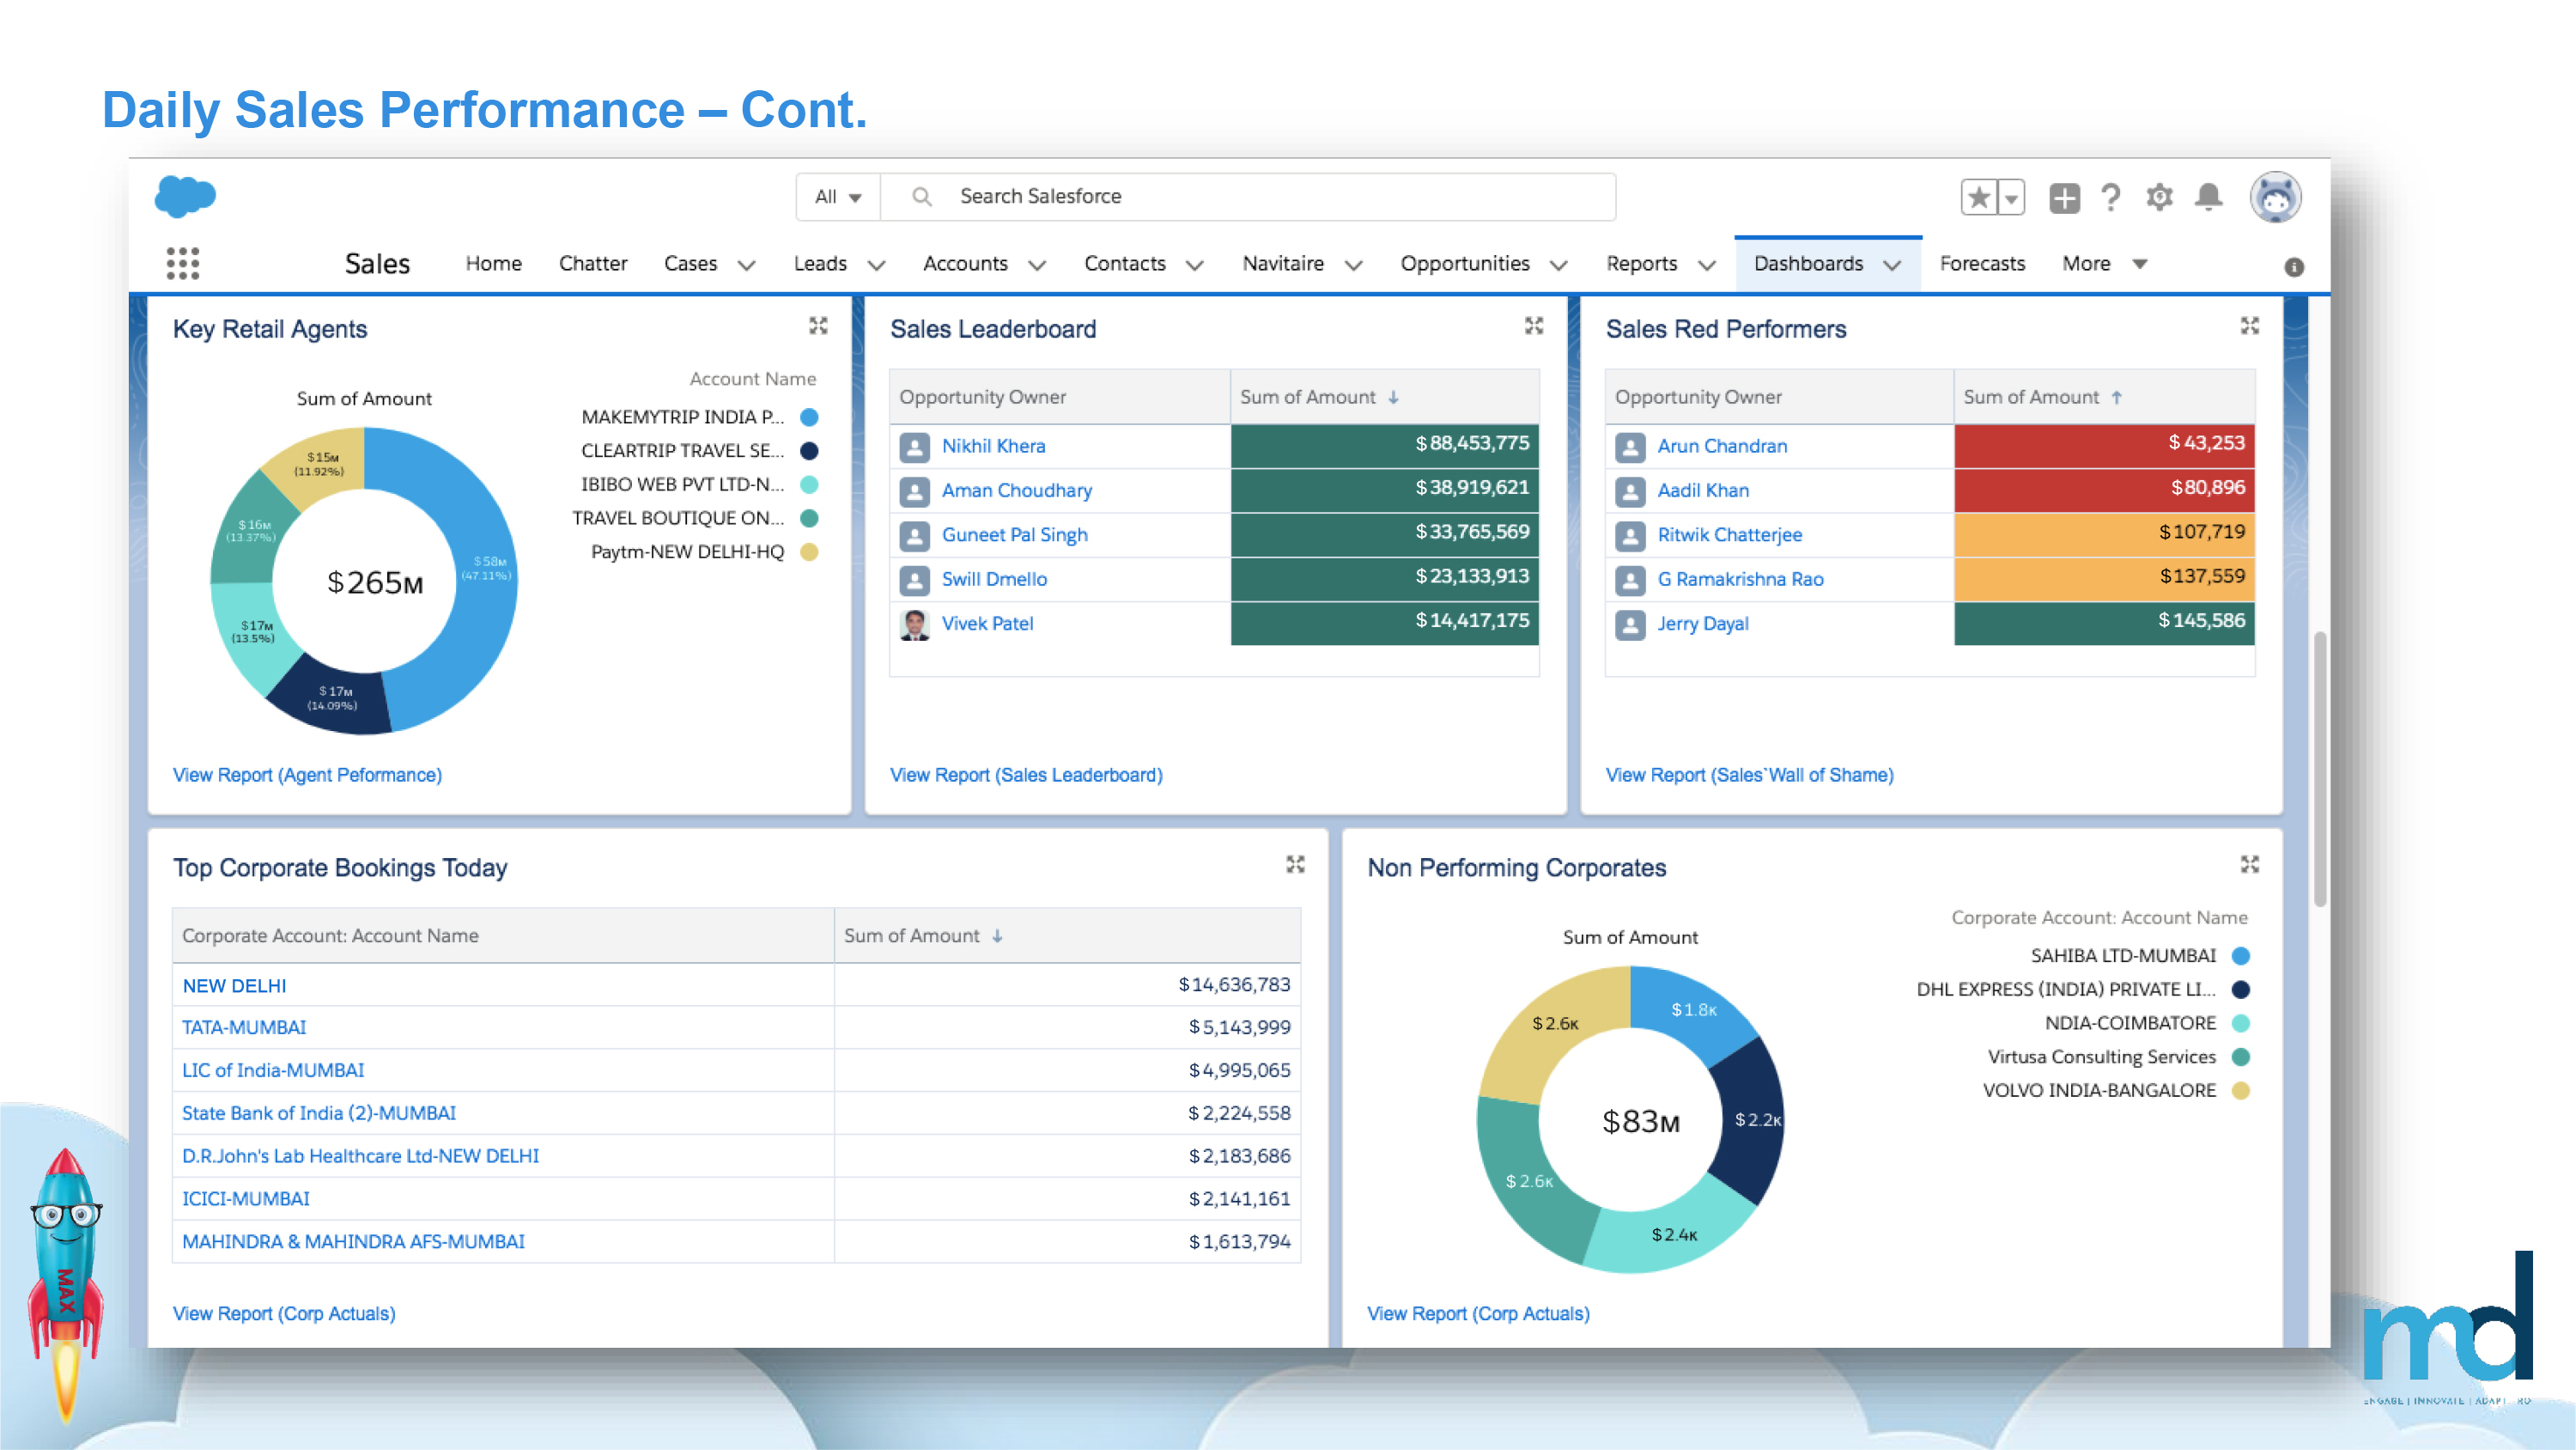Open the Opportunities tab dropdown chevron

click(1558, 265)
